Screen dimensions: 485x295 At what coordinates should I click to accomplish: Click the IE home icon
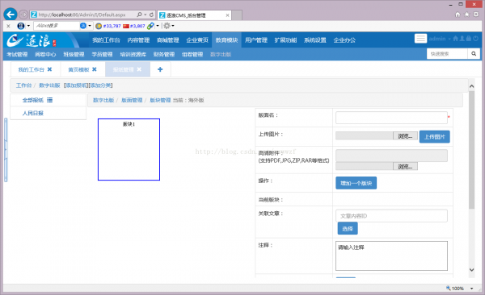click(458, 15)
